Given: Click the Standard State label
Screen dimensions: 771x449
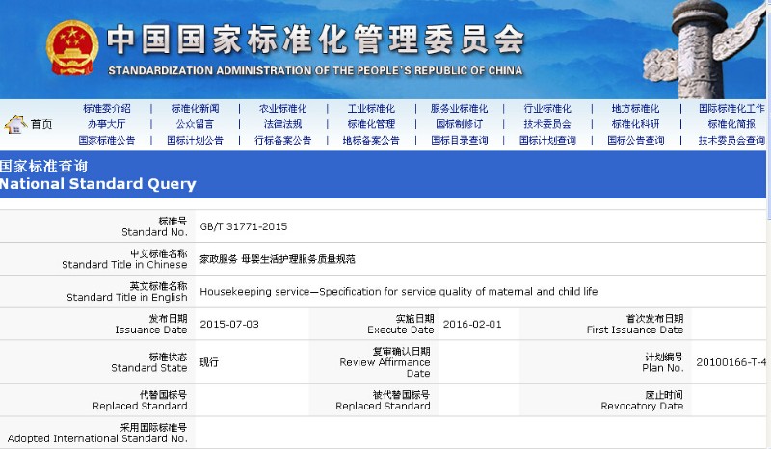Looking at the screenshot, I should coord(149,362).
